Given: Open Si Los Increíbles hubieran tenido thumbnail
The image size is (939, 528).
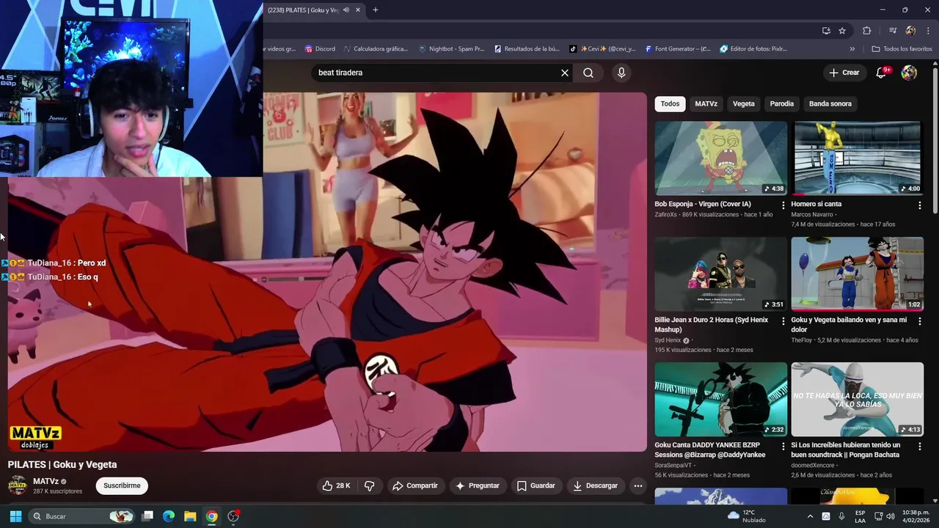Looking at the screenshot, I should coord(857,399).
